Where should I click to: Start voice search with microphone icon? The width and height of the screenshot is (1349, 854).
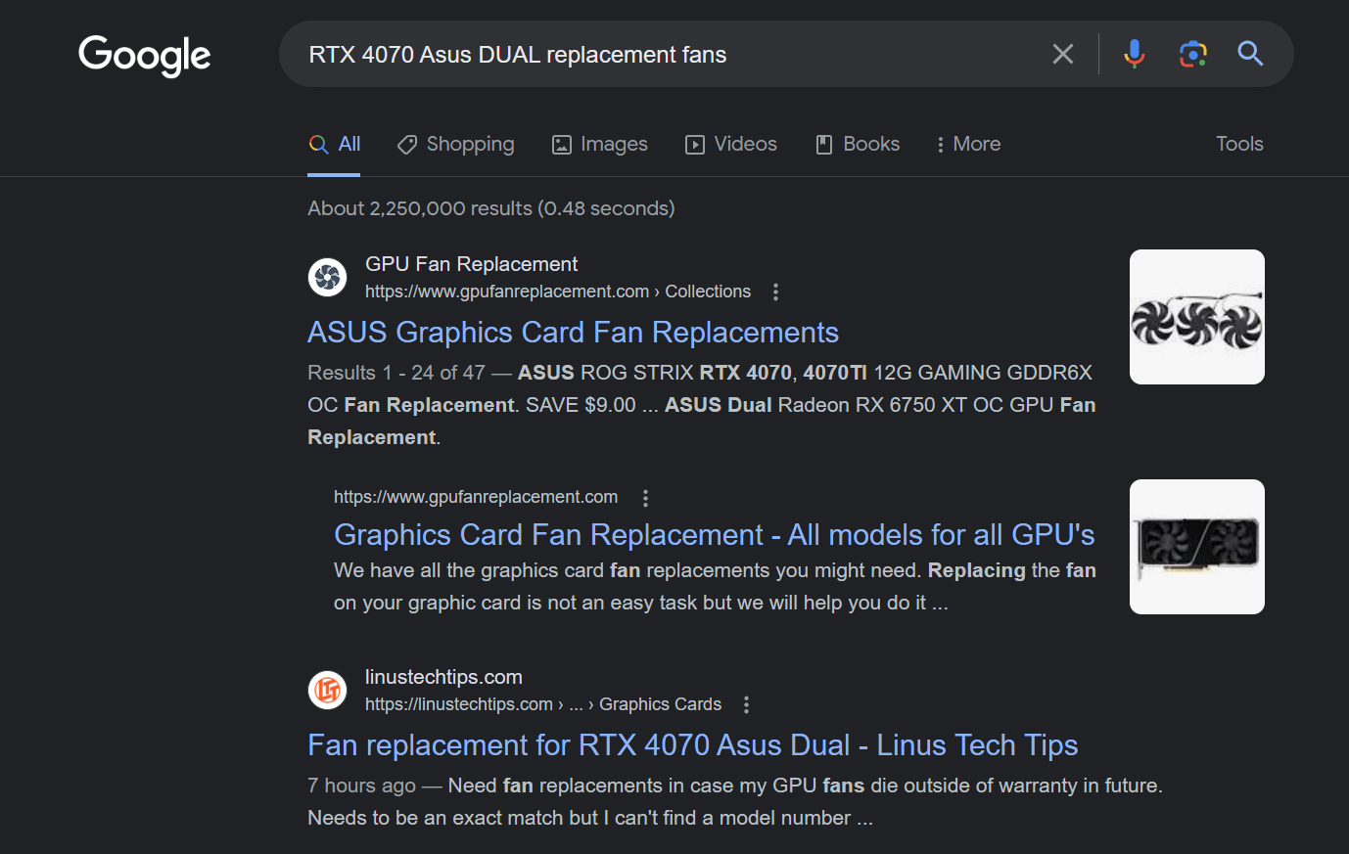click(x=1135, y=54)
